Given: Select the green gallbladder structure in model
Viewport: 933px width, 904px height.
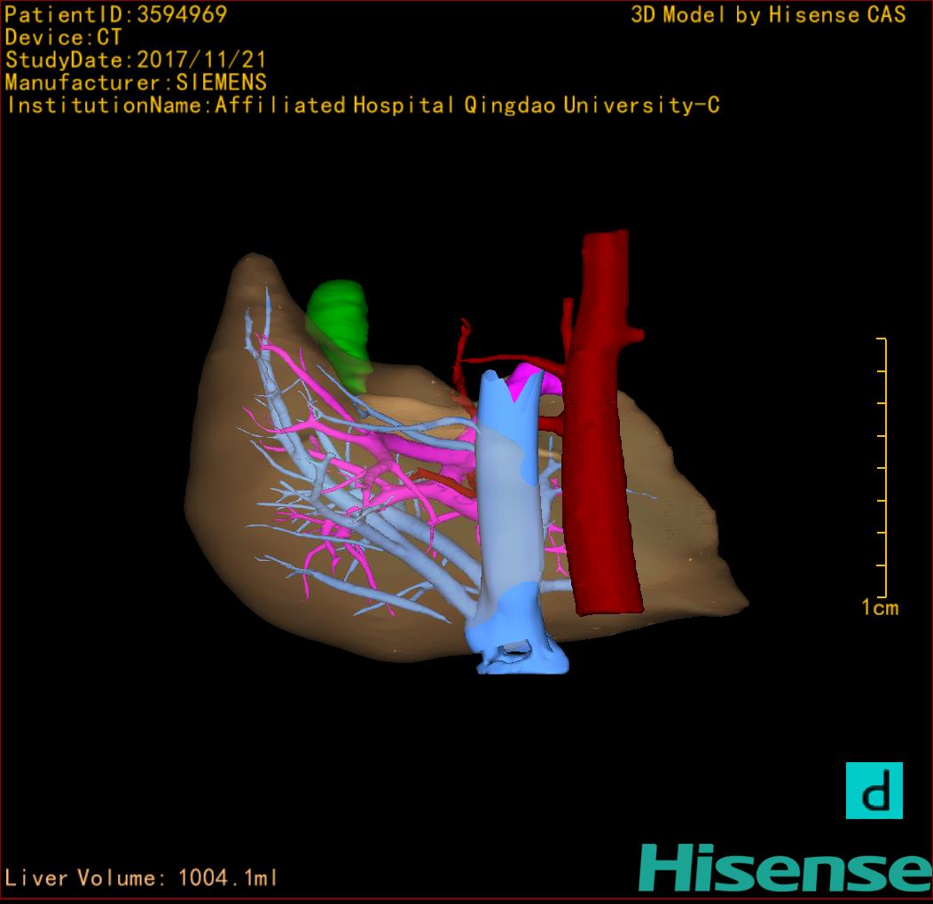Looking at the screenshot, I should [339, 333].
